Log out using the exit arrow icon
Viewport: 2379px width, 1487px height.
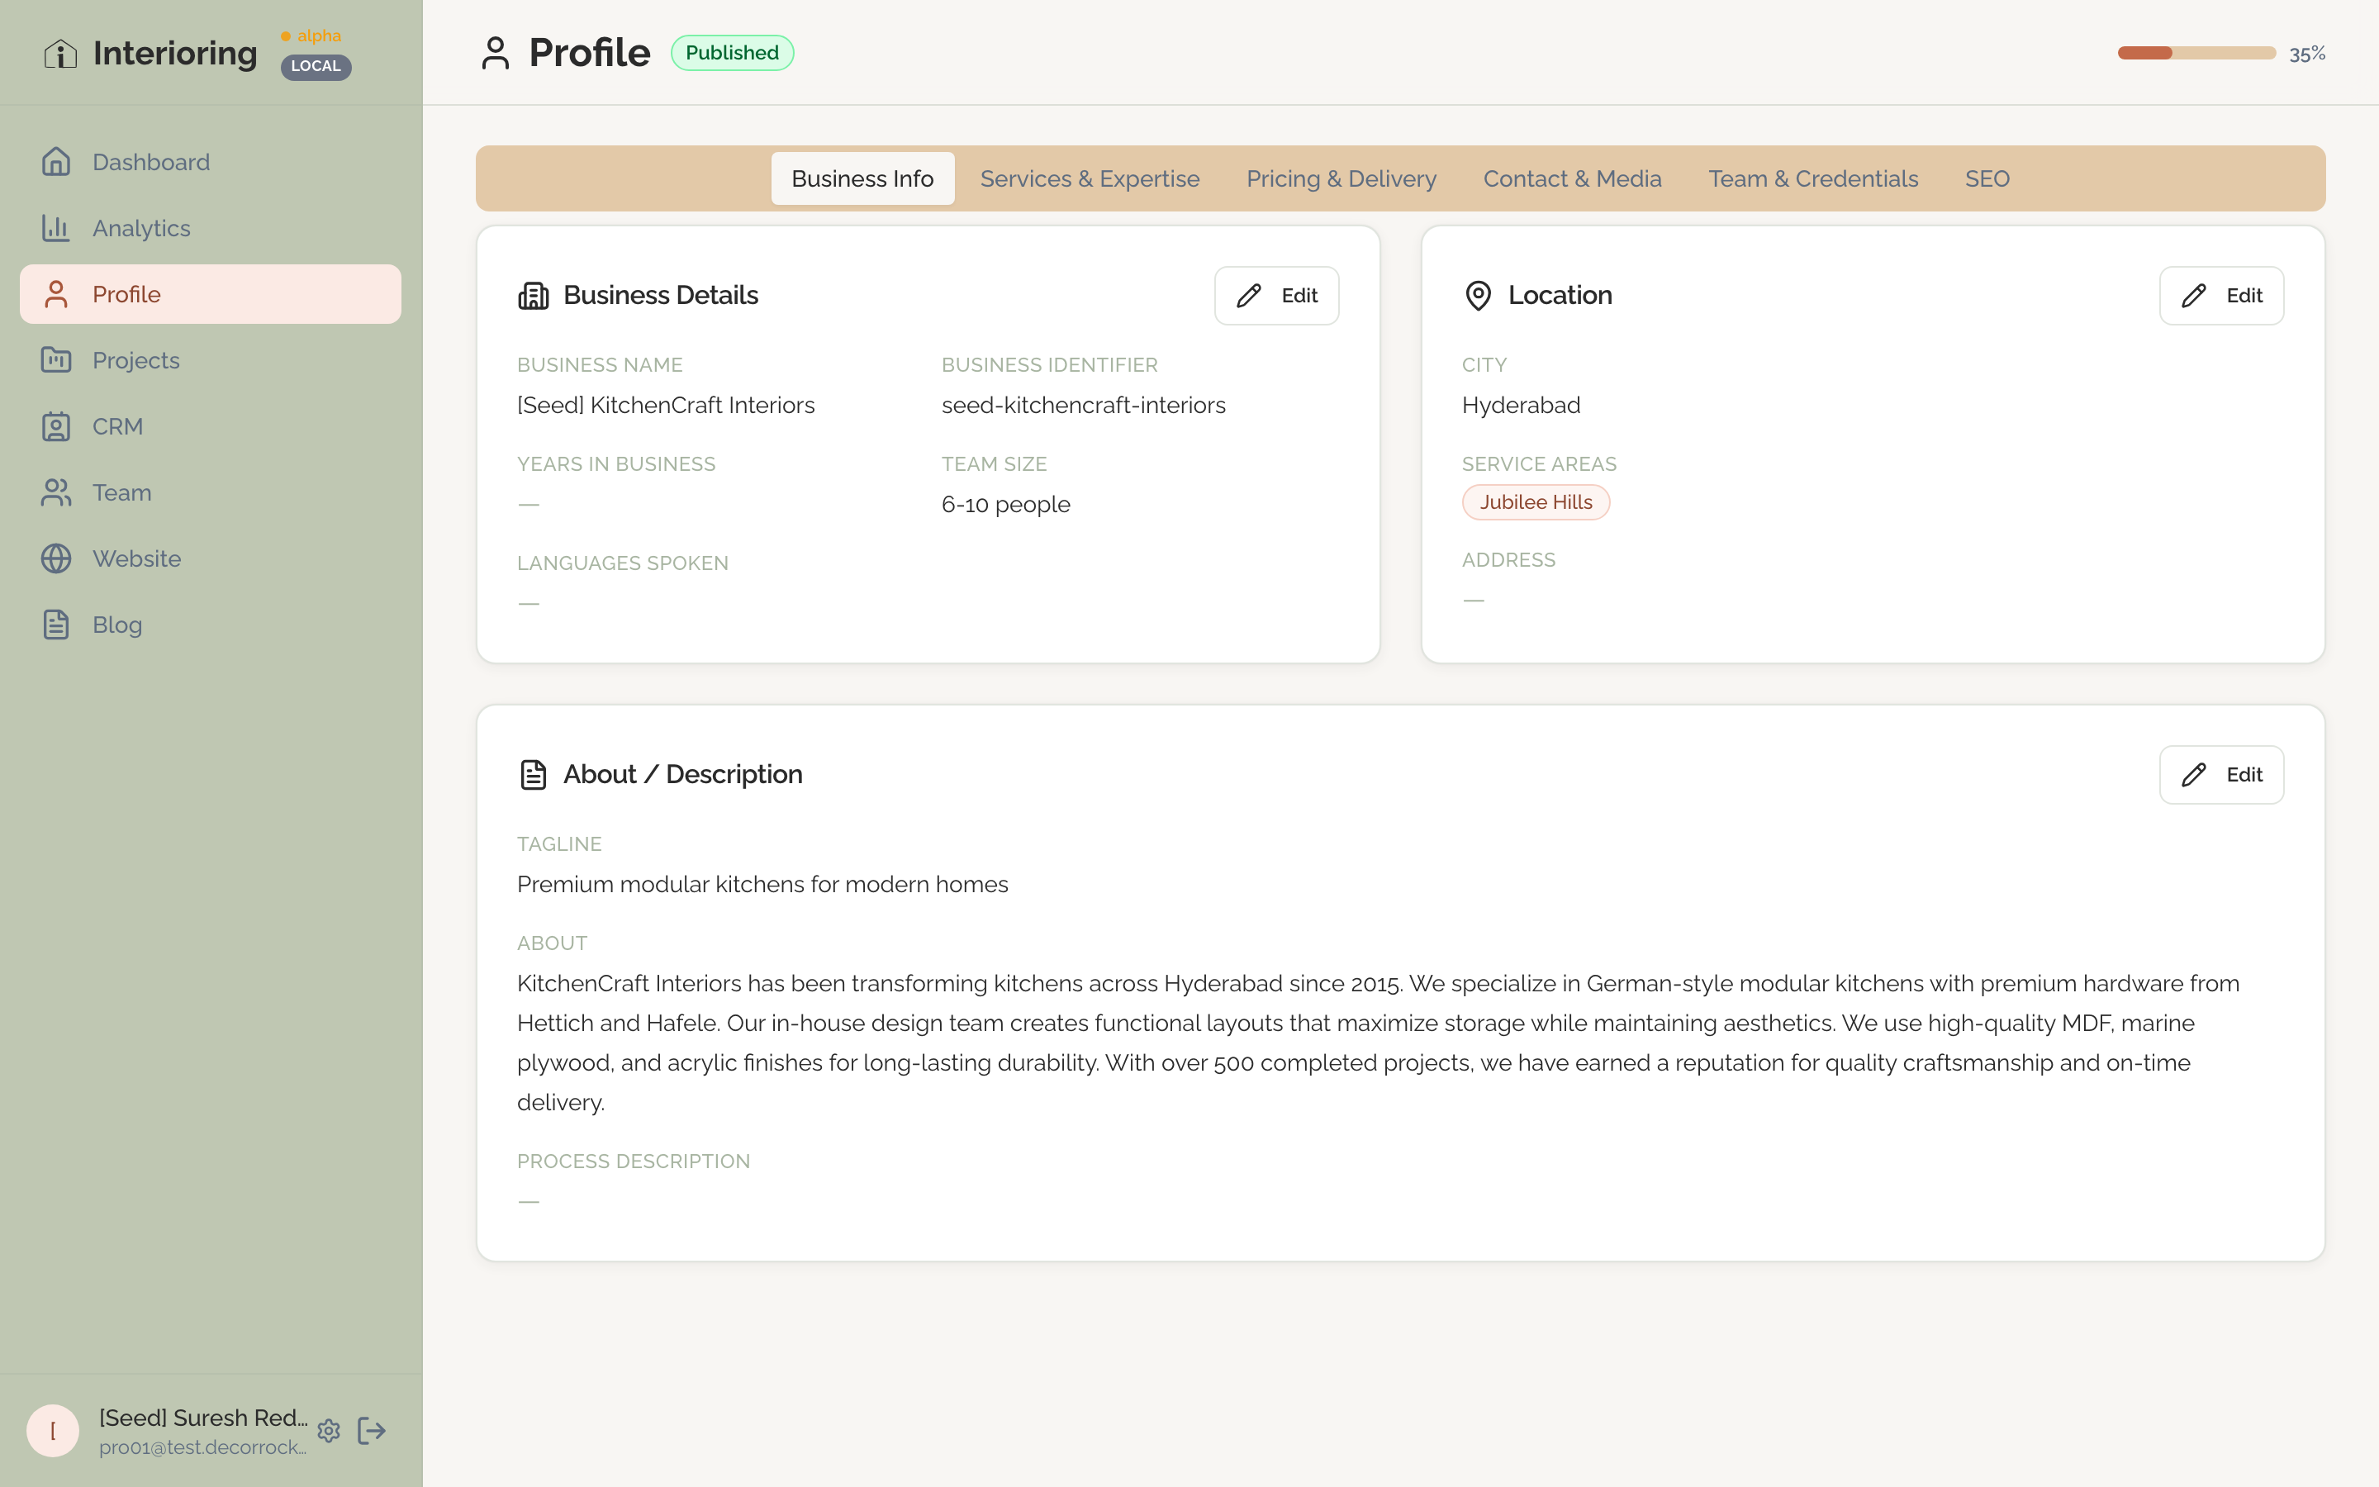coord(372,1431)
